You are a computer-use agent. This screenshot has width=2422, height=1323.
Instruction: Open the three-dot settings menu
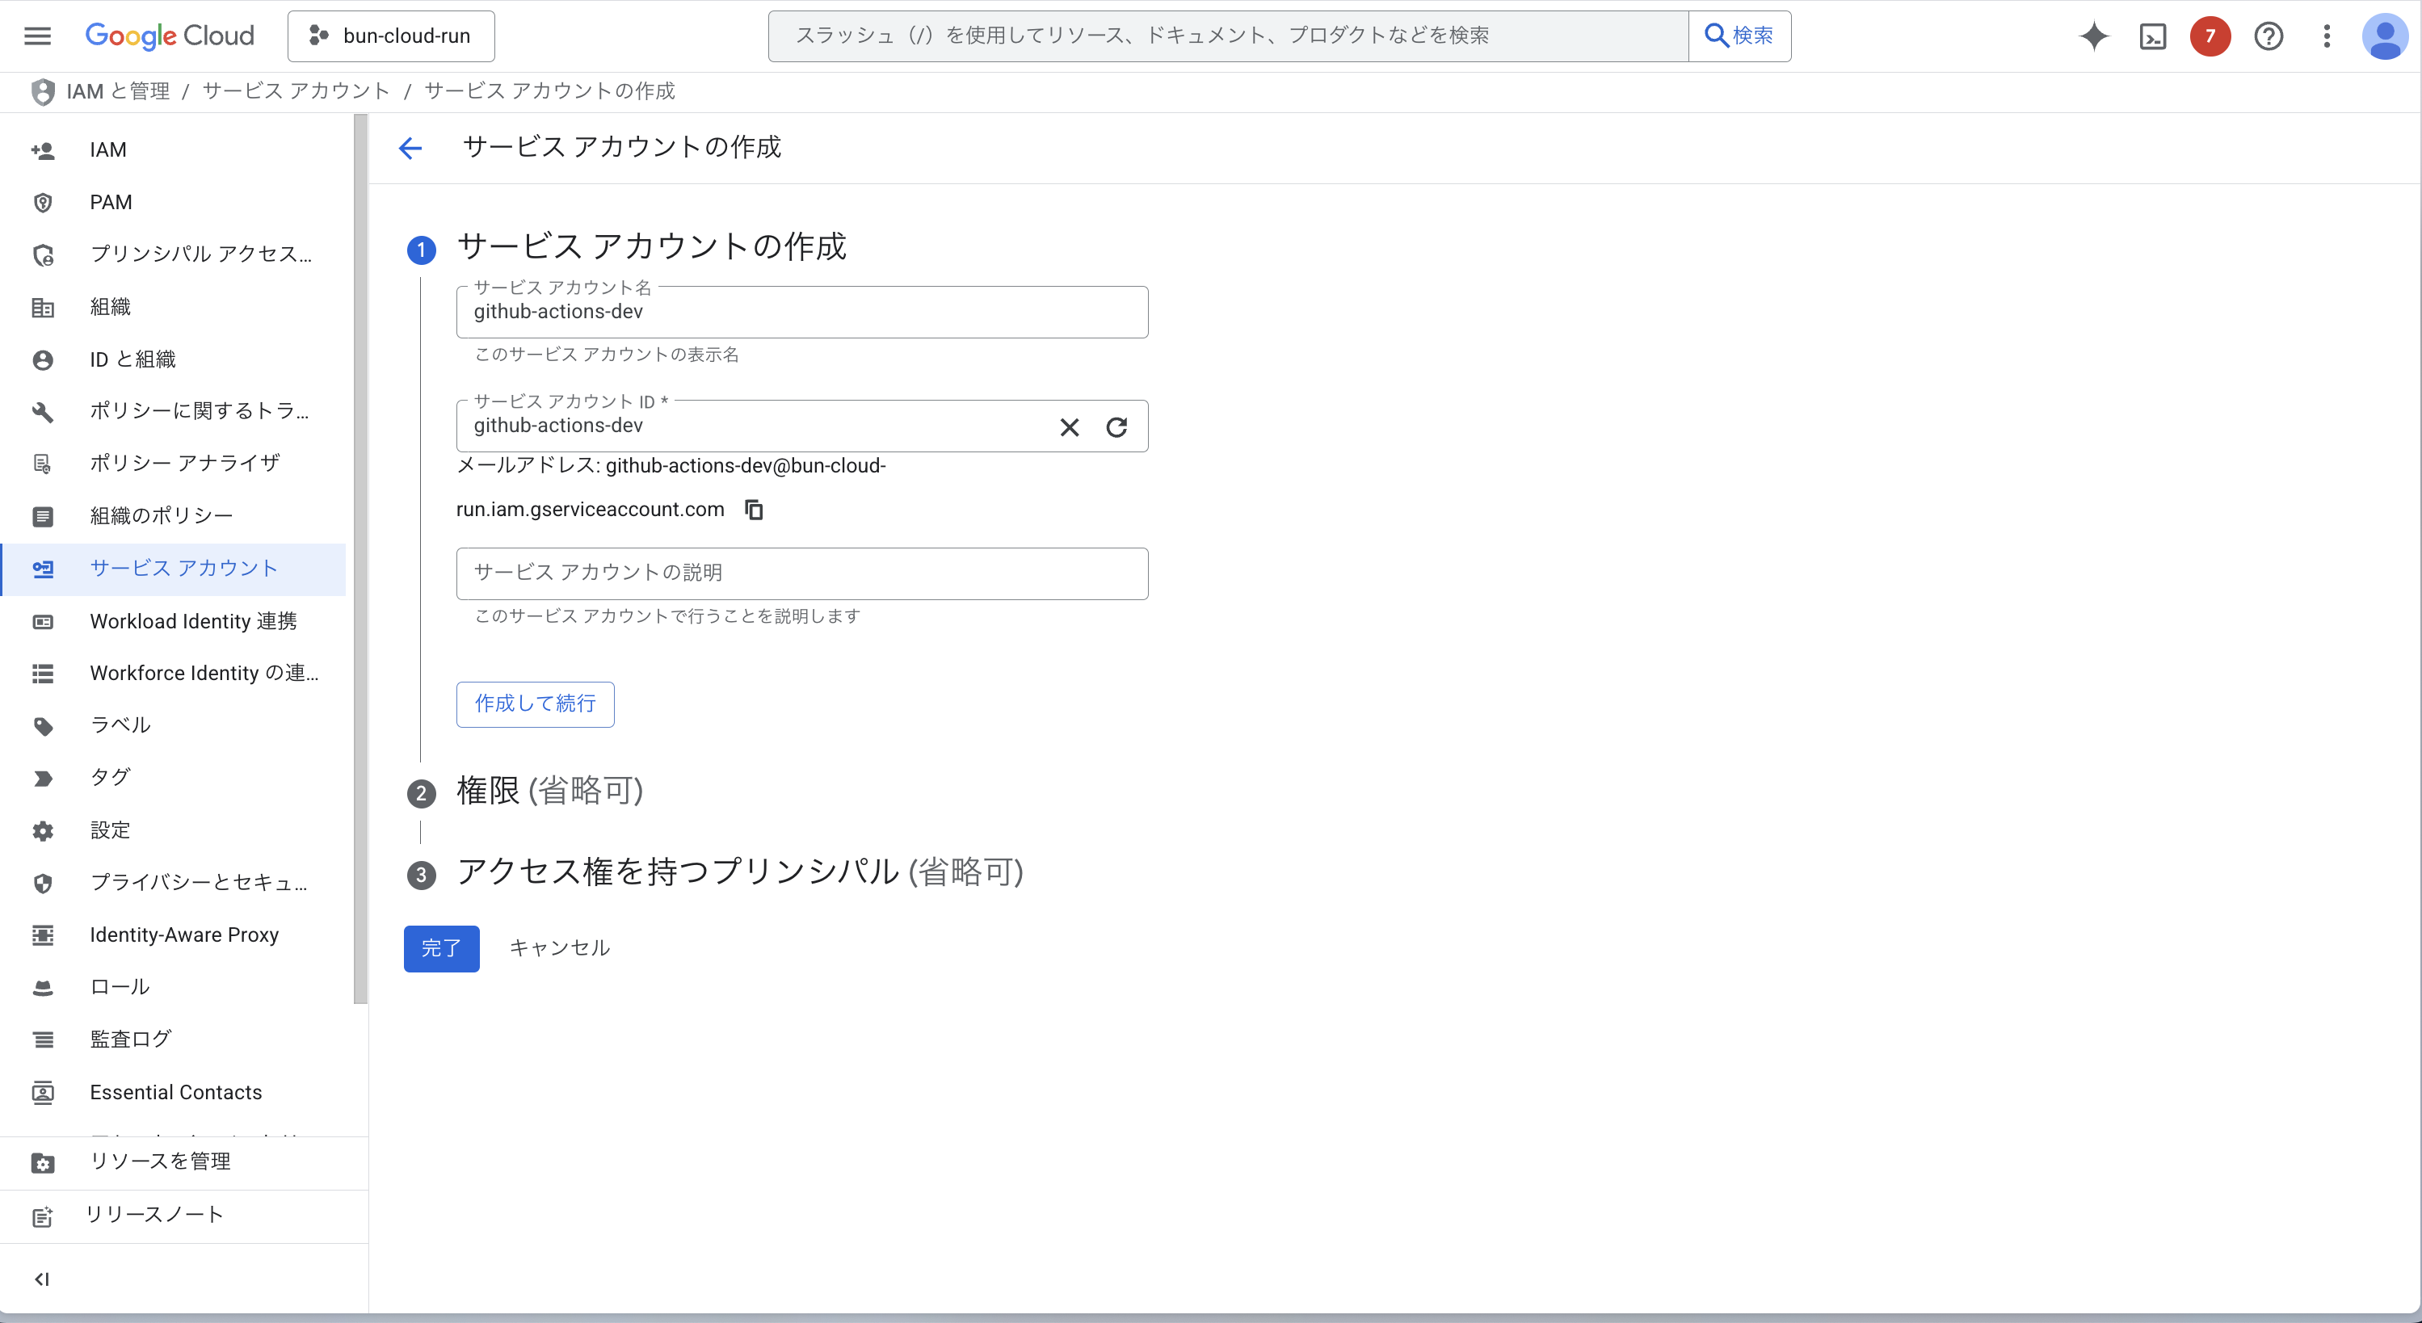point(2326,36)
